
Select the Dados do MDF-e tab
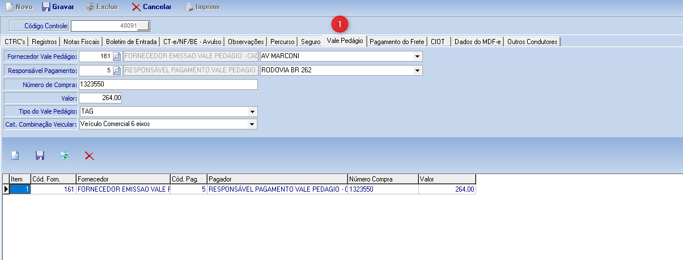(476, 41)
